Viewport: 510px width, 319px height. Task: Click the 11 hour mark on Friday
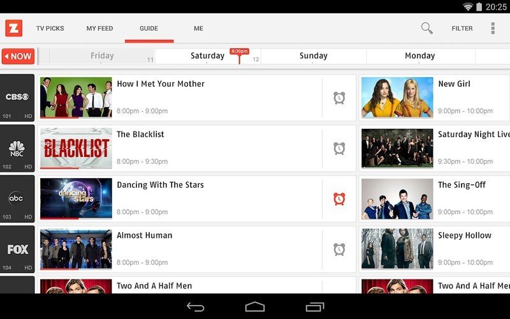[150, 59]
